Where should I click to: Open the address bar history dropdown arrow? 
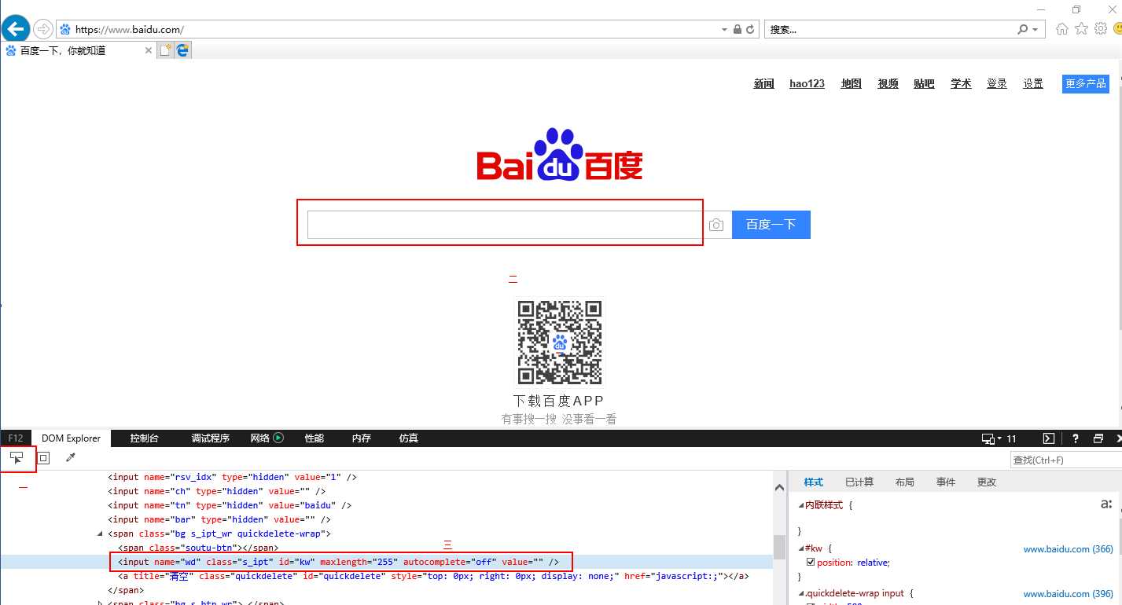tap(724, 29)
